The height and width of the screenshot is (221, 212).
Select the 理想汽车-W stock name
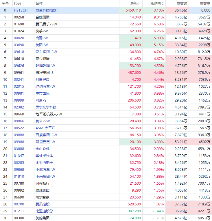[x=45, y=87]
